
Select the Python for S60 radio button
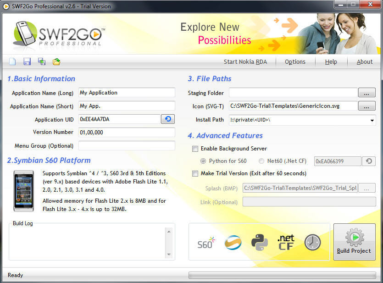(203, 161)
